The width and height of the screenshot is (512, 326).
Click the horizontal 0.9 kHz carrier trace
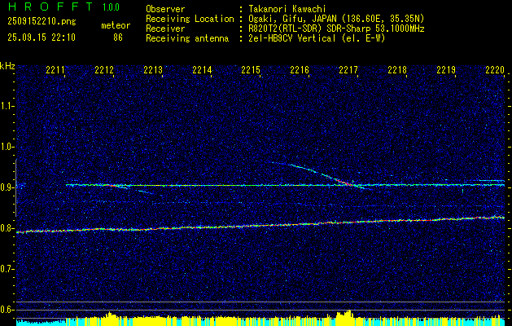point(285,185)
